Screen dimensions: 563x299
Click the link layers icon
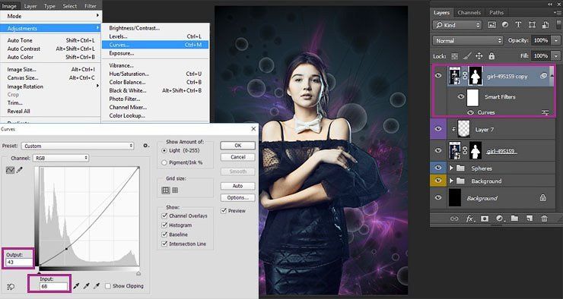pos(454,219)
